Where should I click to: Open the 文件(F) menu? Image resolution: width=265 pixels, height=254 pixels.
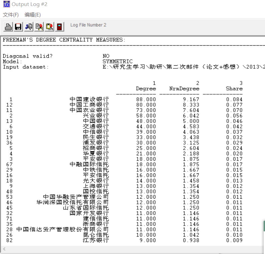pyautogui.click(x=11, y=15)
